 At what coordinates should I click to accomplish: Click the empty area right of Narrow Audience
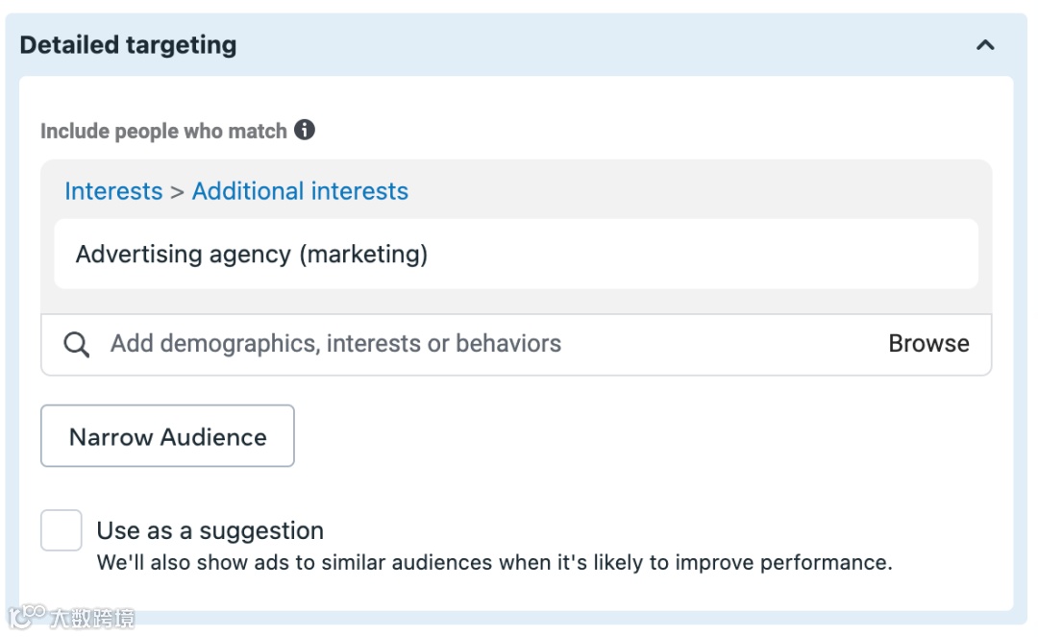pos(634,436)
